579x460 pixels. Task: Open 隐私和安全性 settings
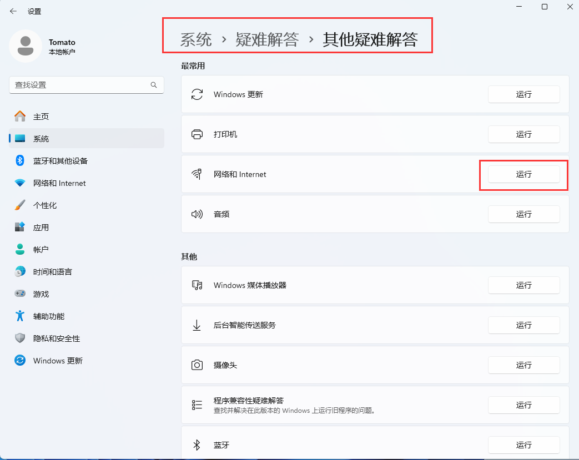click(56, 338)
